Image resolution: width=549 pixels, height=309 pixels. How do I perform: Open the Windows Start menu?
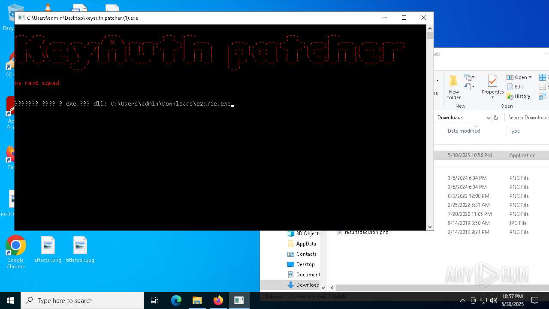[10, 300]
